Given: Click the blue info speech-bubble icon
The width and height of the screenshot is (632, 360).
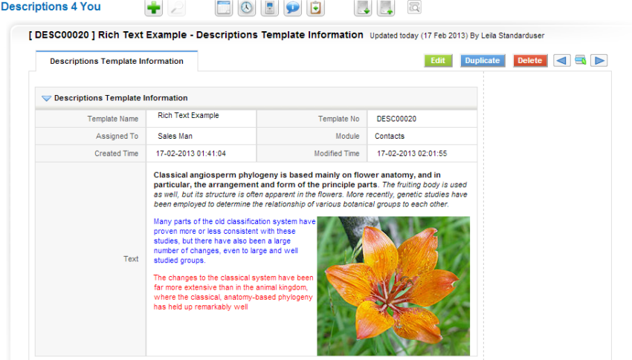Looking at the screenshot, I should [293, 7].
